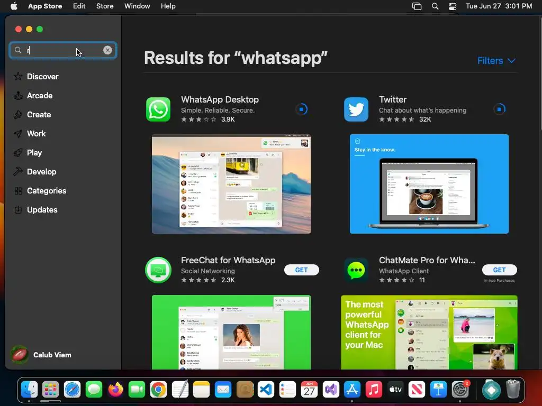View the ChatMate Pro screenshot preview
Screen dimensions: 542x406
(429, 332)
